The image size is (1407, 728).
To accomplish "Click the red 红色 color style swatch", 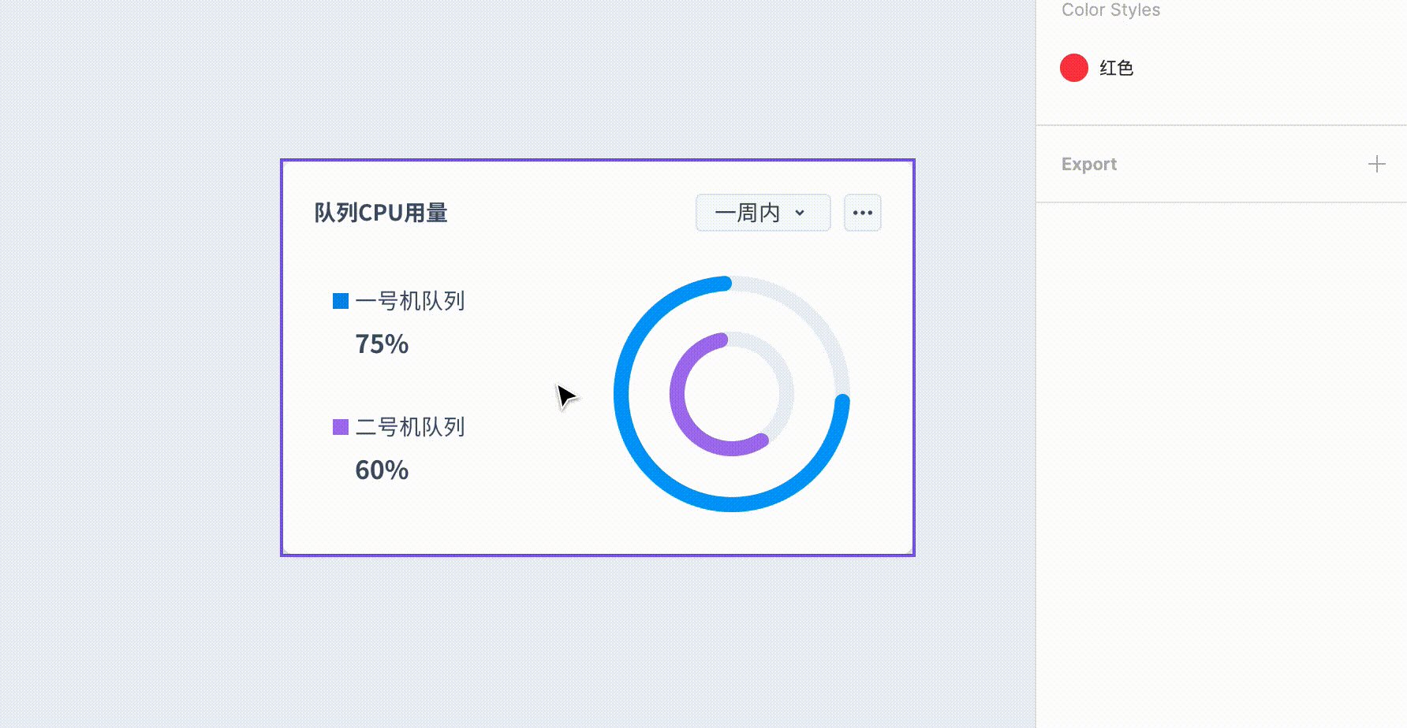I will pyautogui.click(x=1073, y=68).
